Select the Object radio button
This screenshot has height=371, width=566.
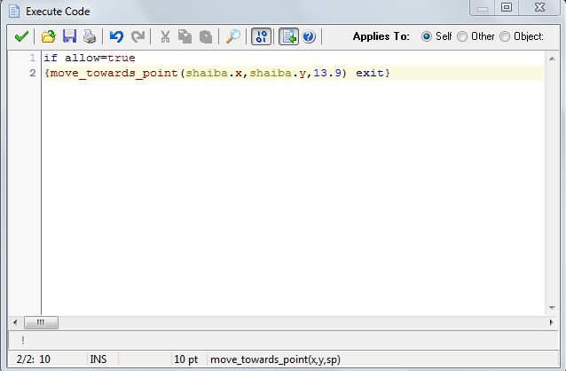(505, 36)
